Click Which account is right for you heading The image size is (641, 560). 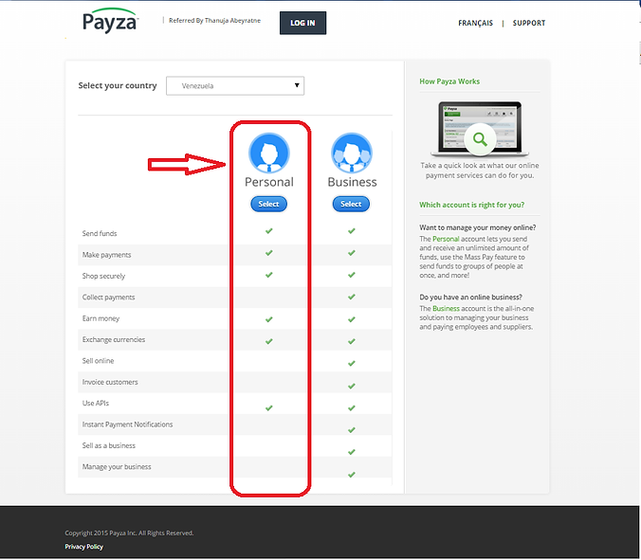tap(472, 205)
